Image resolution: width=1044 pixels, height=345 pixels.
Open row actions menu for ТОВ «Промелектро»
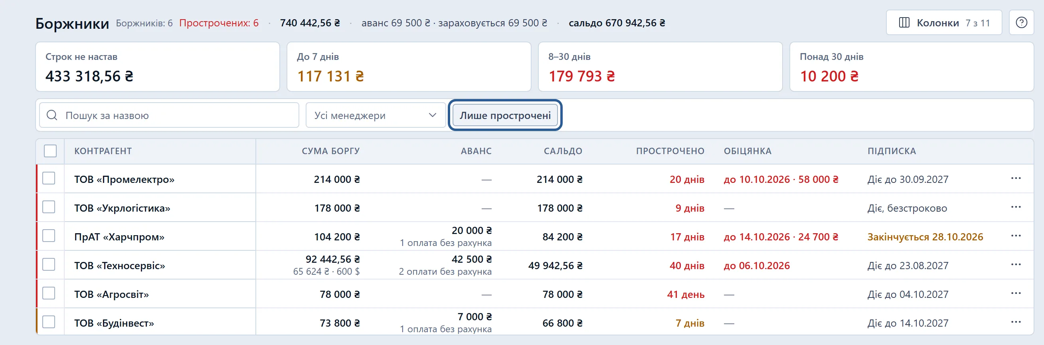[x=1016, y=178]
